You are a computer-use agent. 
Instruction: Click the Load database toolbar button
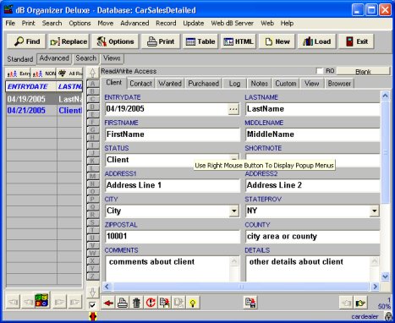tap(316, 41)
